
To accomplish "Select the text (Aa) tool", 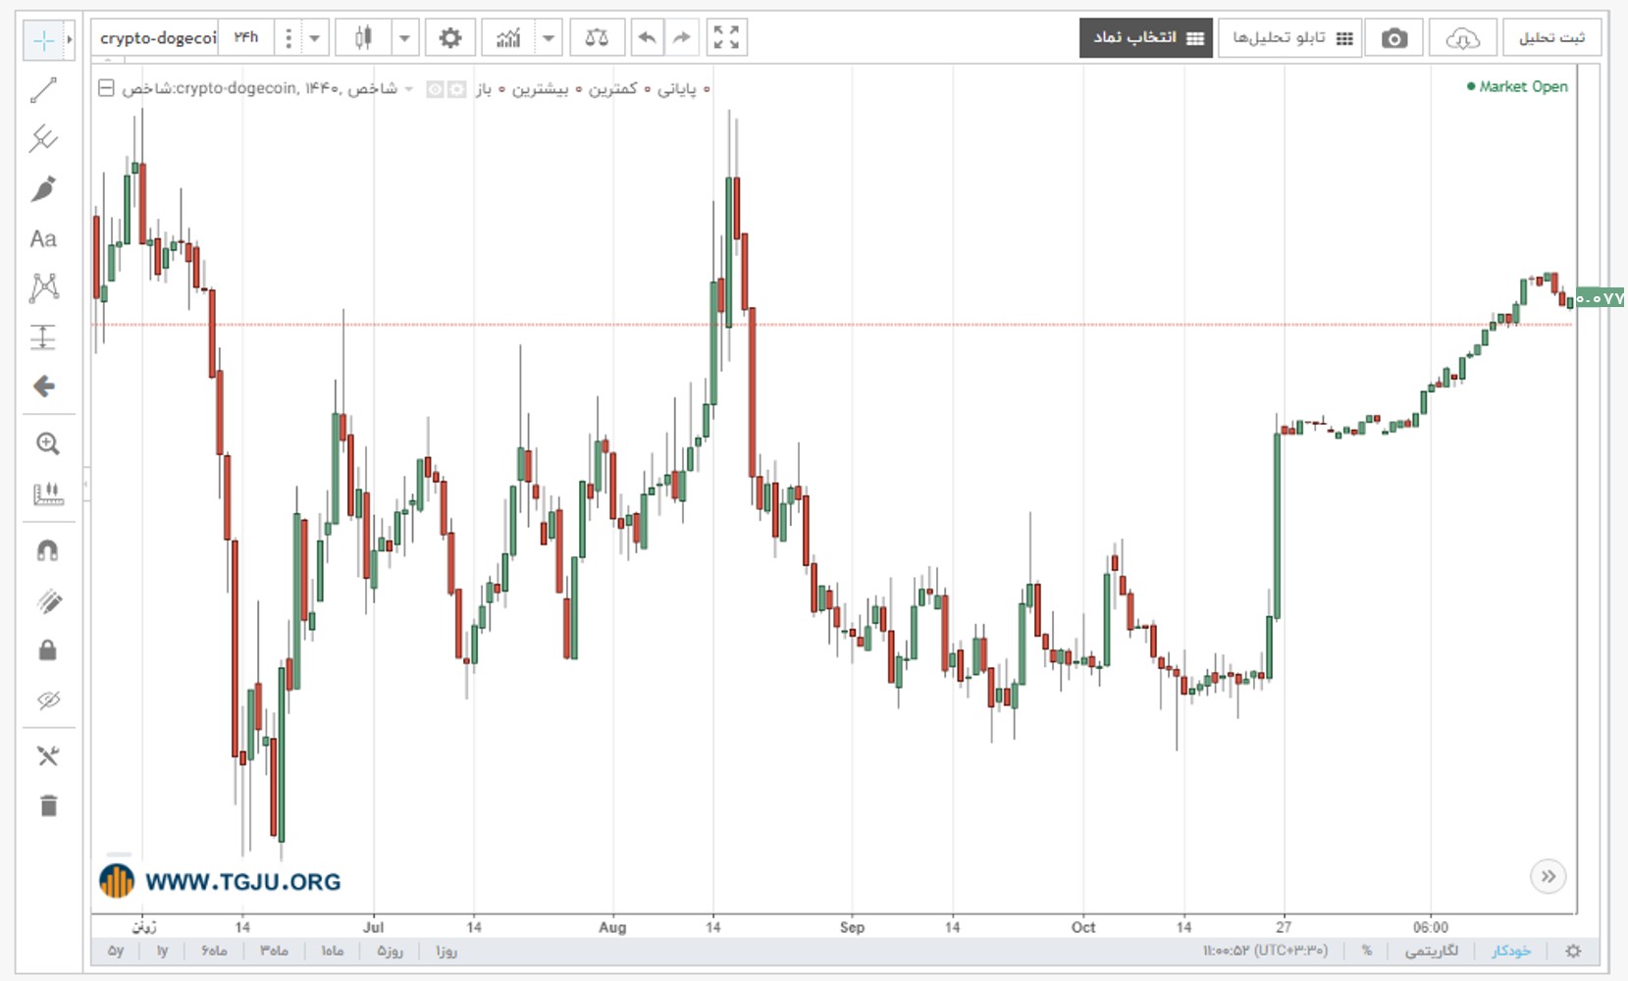I will 43,238.
